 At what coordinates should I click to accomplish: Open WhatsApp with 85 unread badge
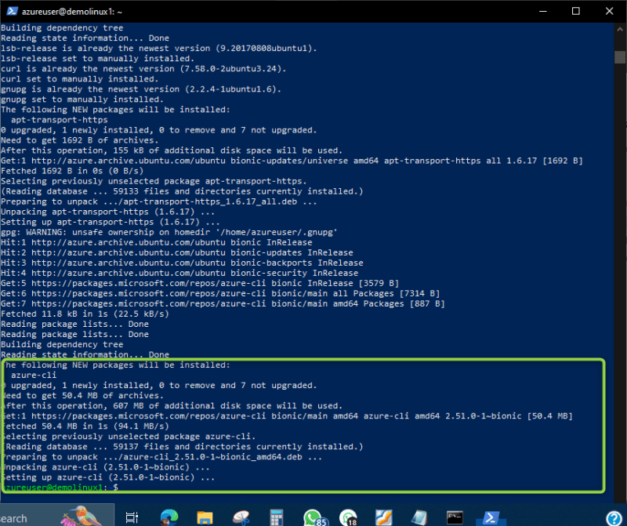[314, 517]
